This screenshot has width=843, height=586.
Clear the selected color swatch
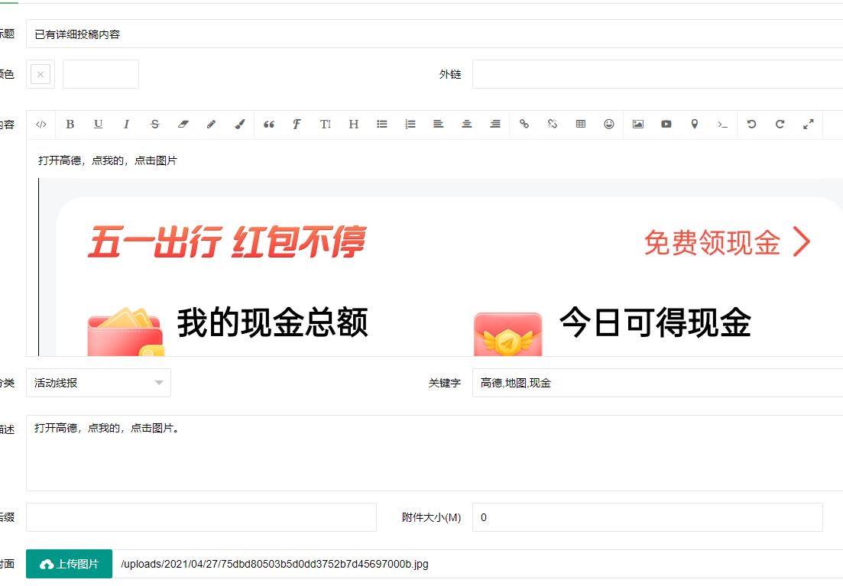[x=40, y=73]
